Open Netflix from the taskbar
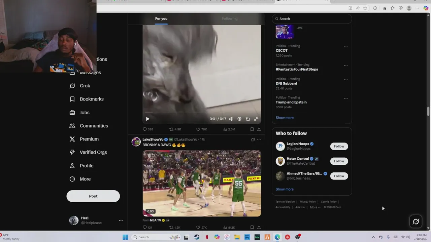431x242 pixels. (207, 237)
